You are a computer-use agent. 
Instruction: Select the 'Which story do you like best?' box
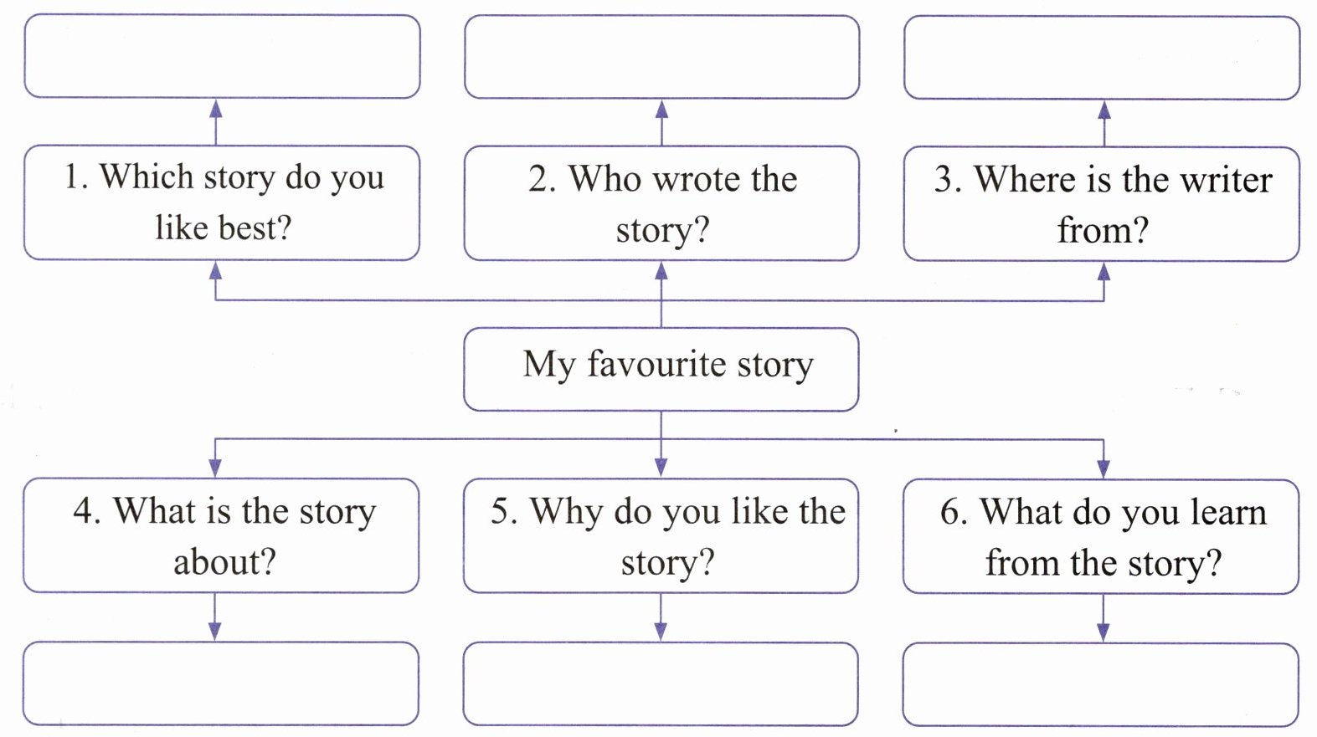tap(222, 202)
